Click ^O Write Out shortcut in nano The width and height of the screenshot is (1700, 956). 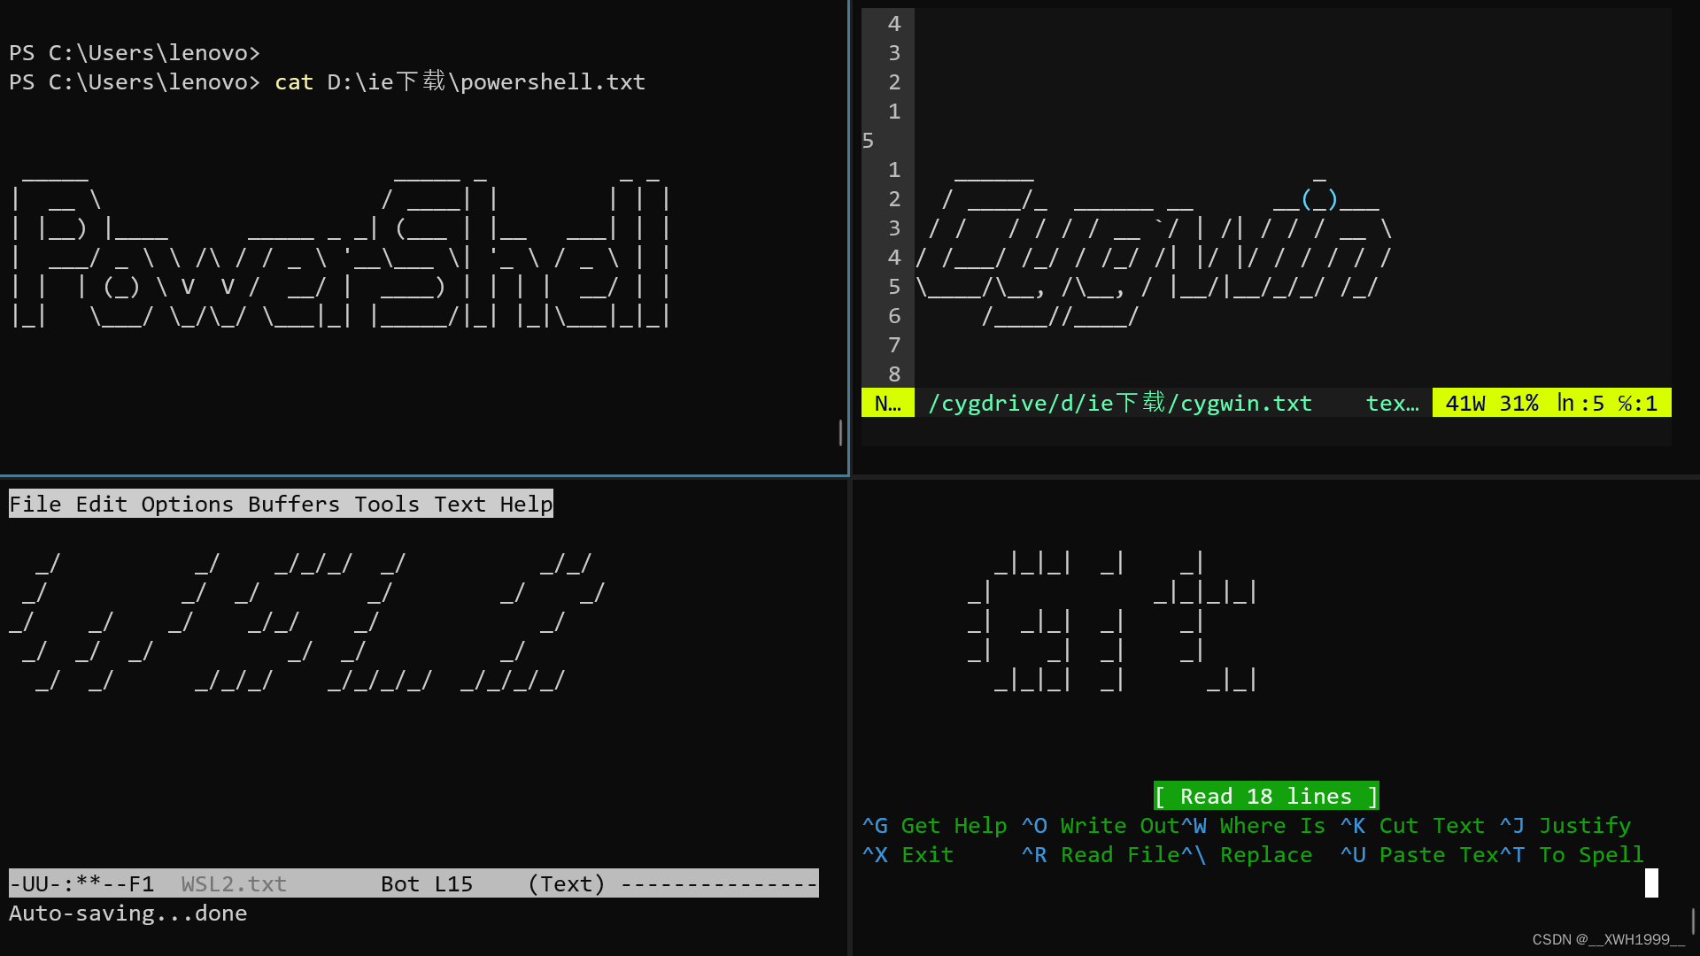[1101, 825]
